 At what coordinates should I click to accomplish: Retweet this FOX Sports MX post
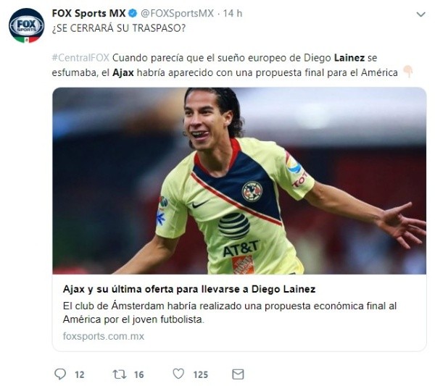point(120,374)
